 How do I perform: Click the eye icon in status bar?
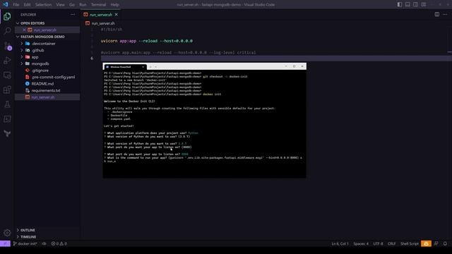point(44,243)
